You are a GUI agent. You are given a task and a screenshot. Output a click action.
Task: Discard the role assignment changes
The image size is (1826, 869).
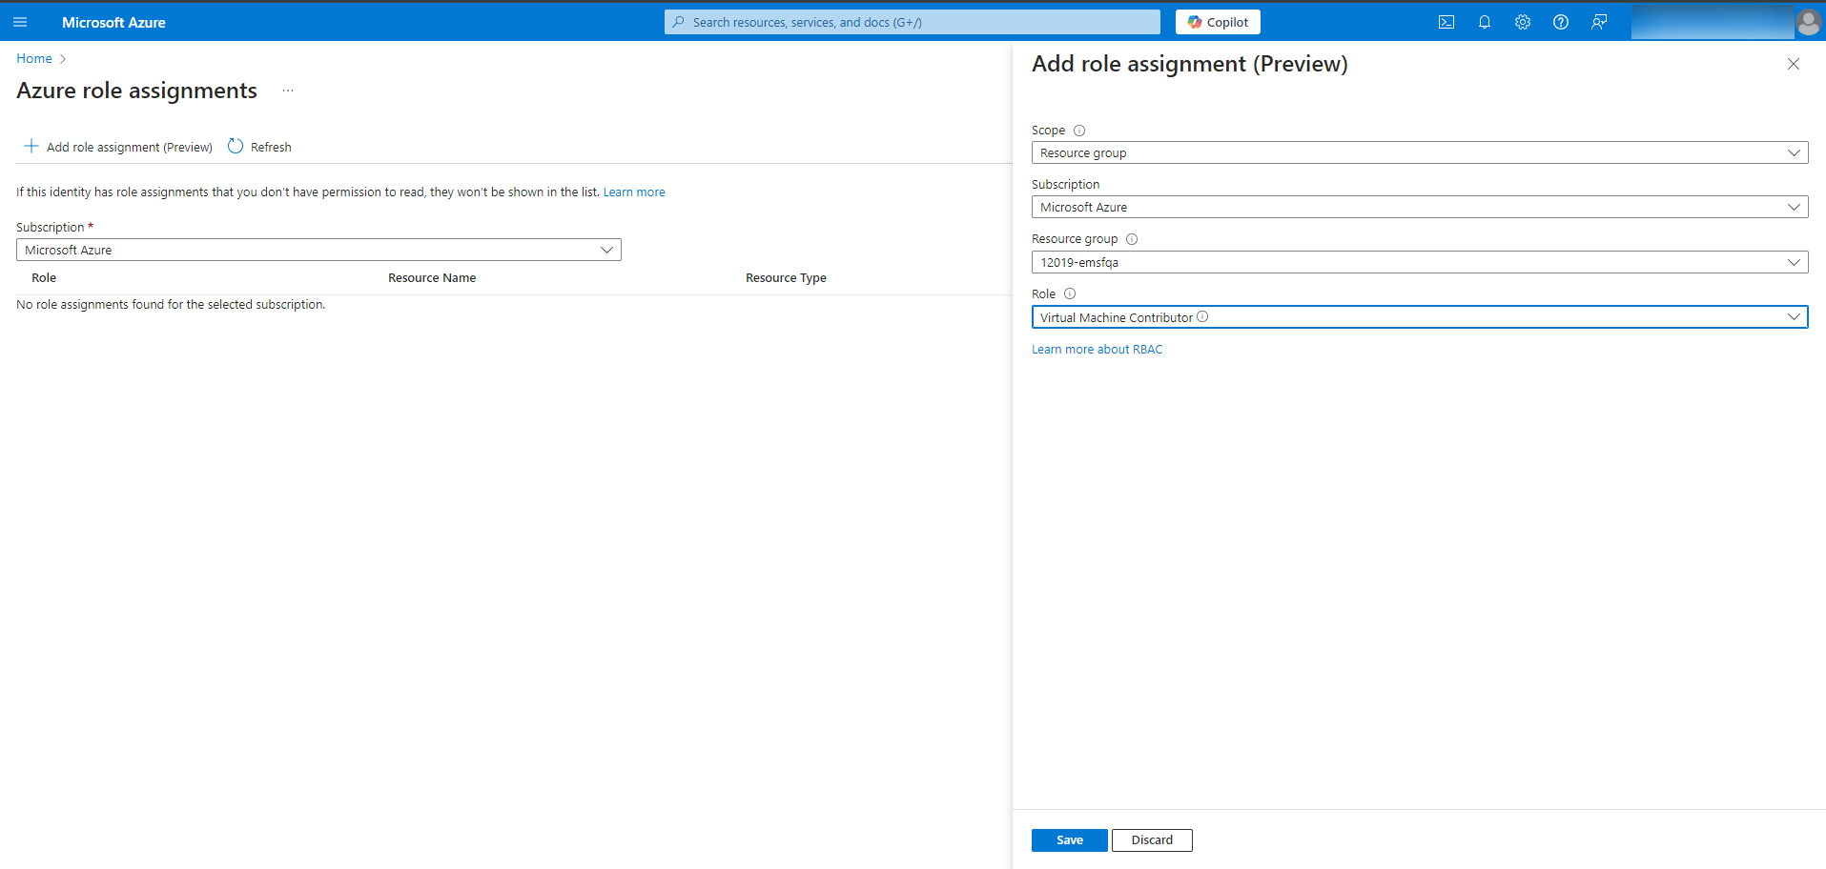[1152, 840]
